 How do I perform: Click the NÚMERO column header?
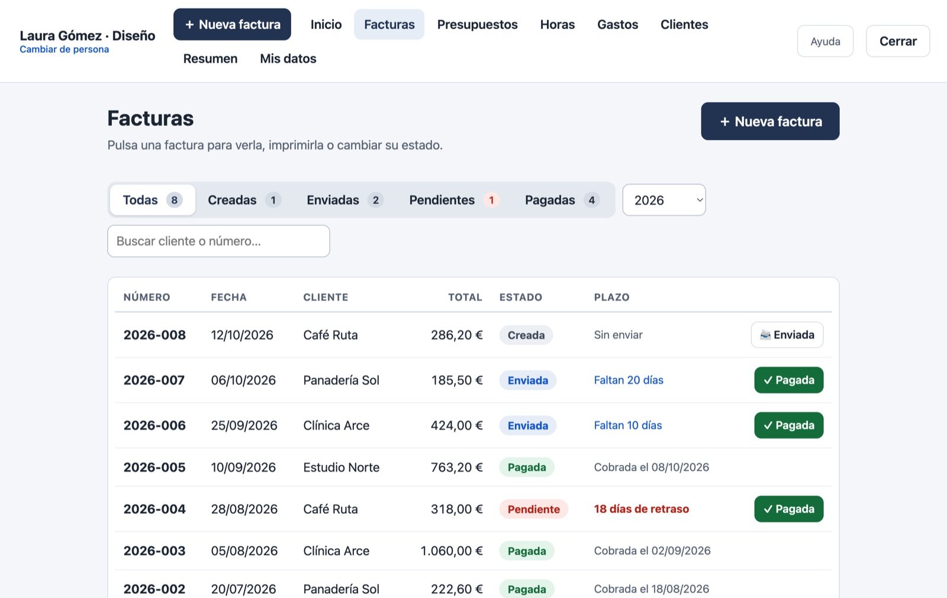[147, 297]
